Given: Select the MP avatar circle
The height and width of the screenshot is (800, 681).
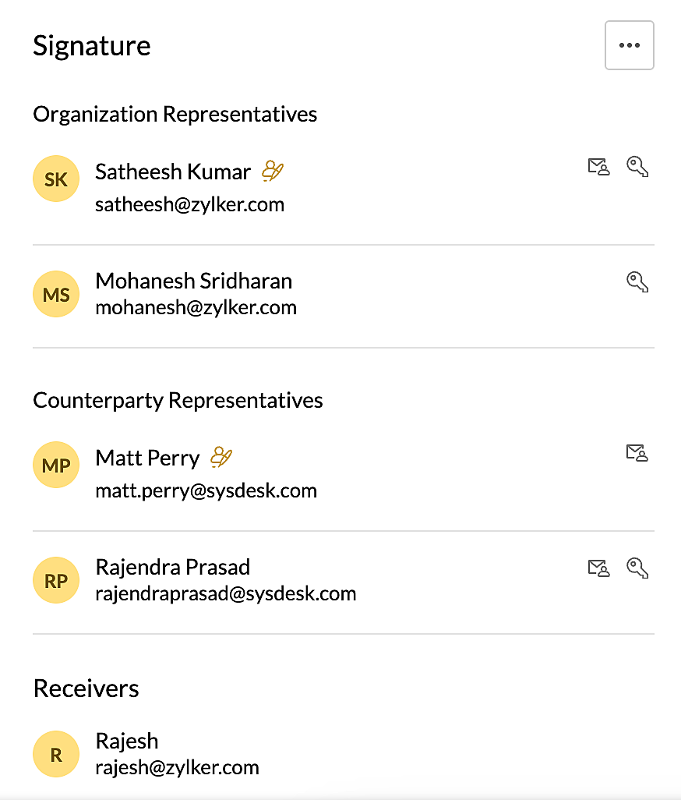Looking at the screenshot, I should coord(56,465).
